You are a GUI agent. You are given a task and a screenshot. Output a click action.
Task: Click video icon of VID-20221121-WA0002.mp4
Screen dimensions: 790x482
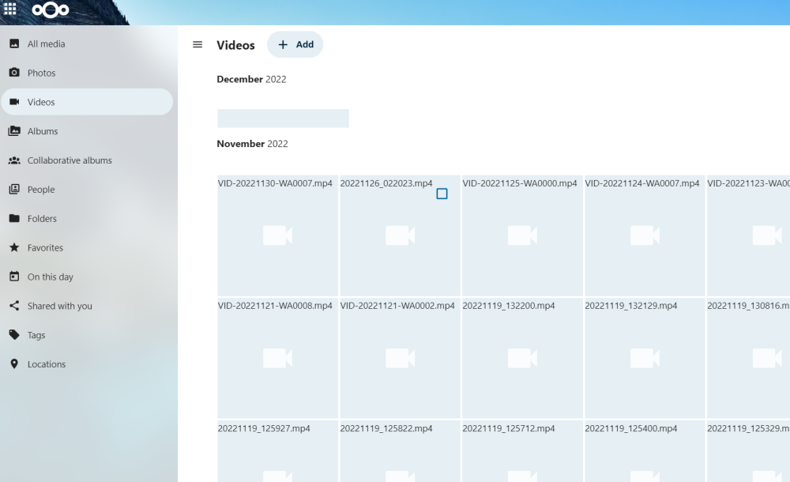tap(400, 358)
